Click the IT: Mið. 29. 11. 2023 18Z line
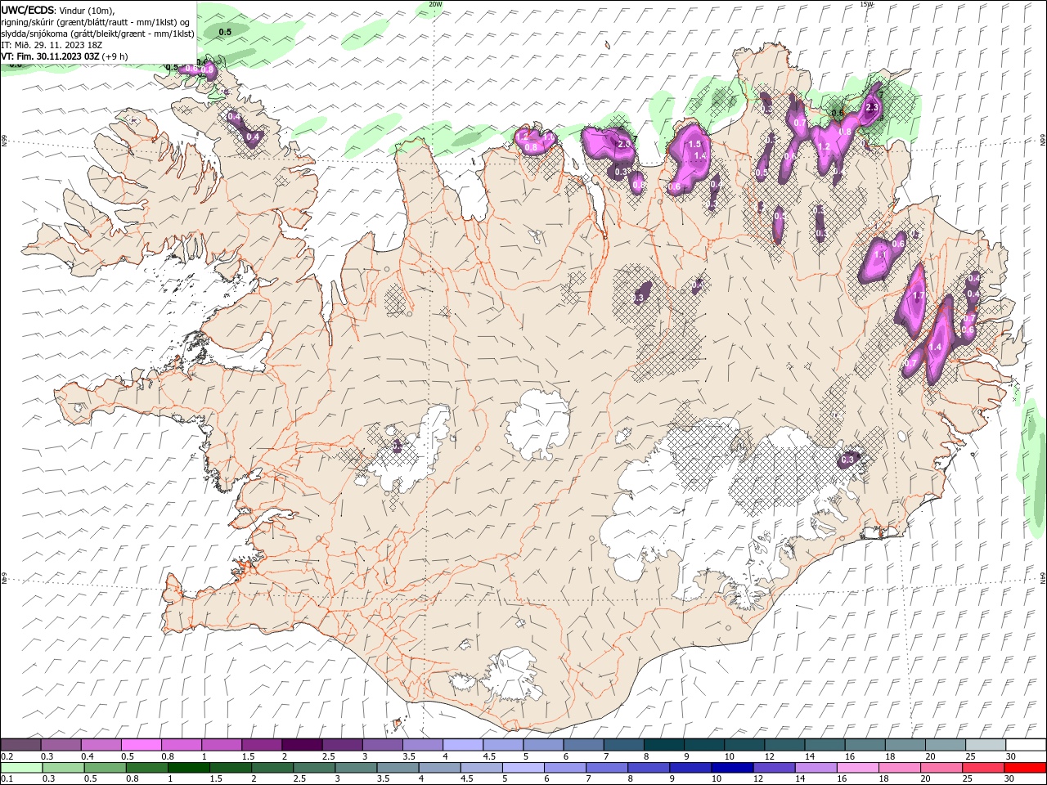This screenshot has height=785, width=1047. tap(52, 45)
